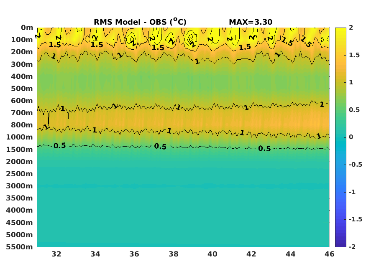Click the colorbar tick label "-1"
The image size is (366, 274).
click(352, 192)
